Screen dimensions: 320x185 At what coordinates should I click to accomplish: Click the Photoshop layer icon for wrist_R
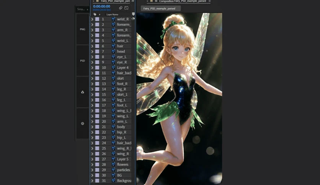(113, 19)
